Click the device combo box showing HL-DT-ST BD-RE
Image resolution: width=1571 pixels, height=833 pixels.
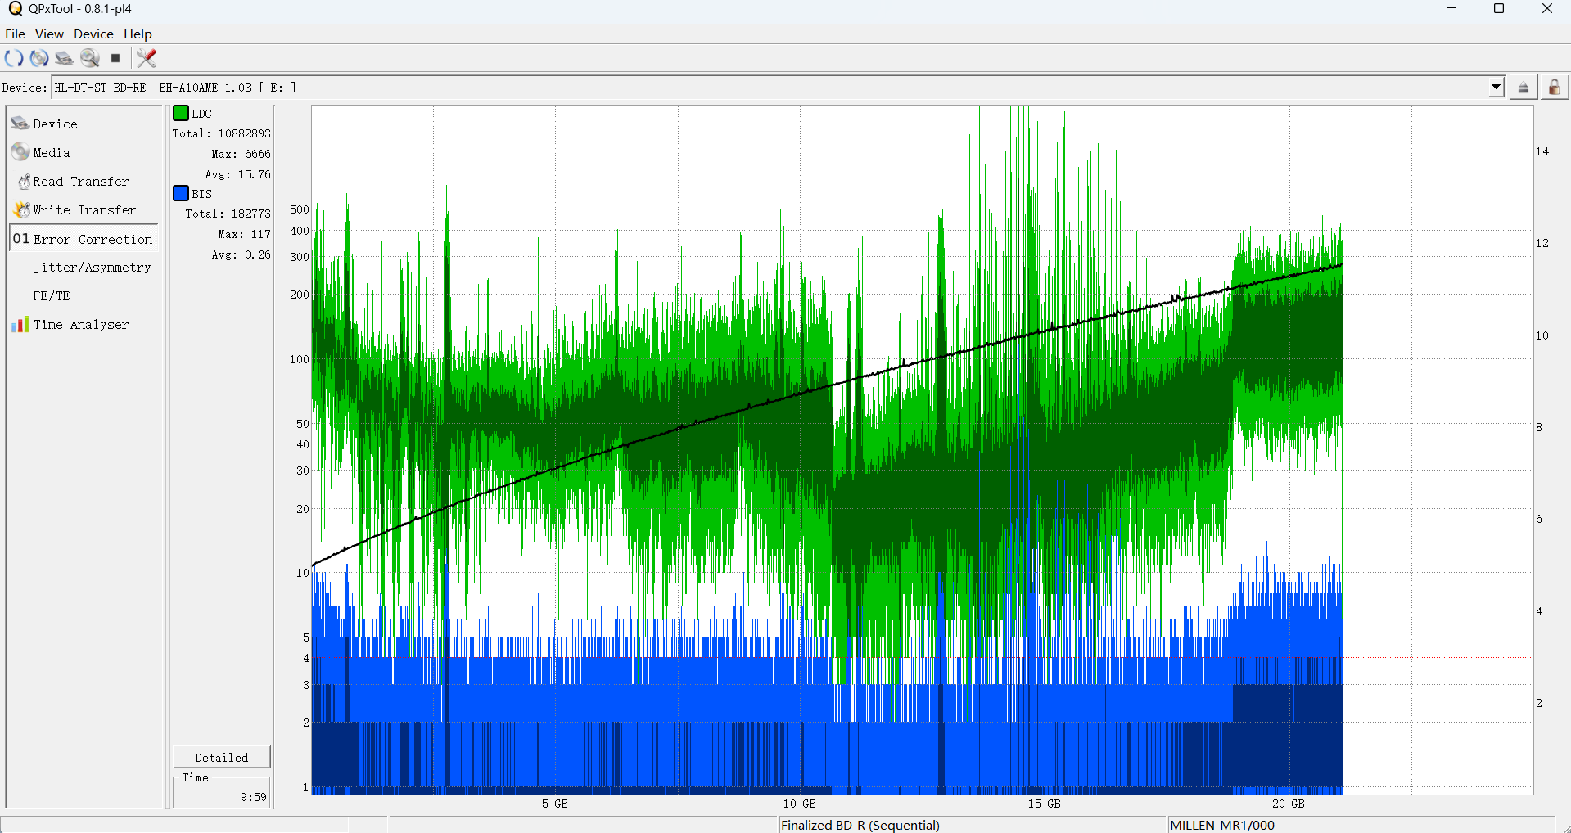click(770, 88)
